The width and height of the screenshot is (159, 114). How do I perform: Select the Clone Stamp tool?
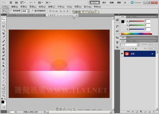click(4, 48)
